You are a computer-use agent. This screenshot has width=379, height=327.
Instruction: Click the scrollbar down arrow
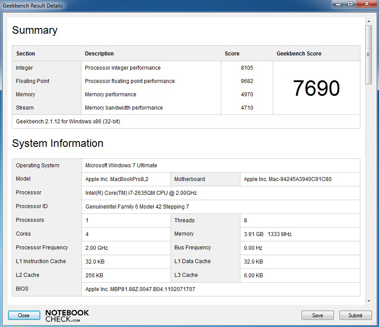click(x=368, y=301)
